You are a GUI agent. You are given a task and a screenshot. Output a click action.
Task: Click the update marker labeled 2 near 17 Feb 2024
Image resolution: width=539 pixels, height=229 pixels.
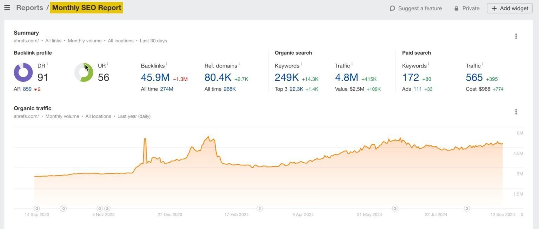260,208
